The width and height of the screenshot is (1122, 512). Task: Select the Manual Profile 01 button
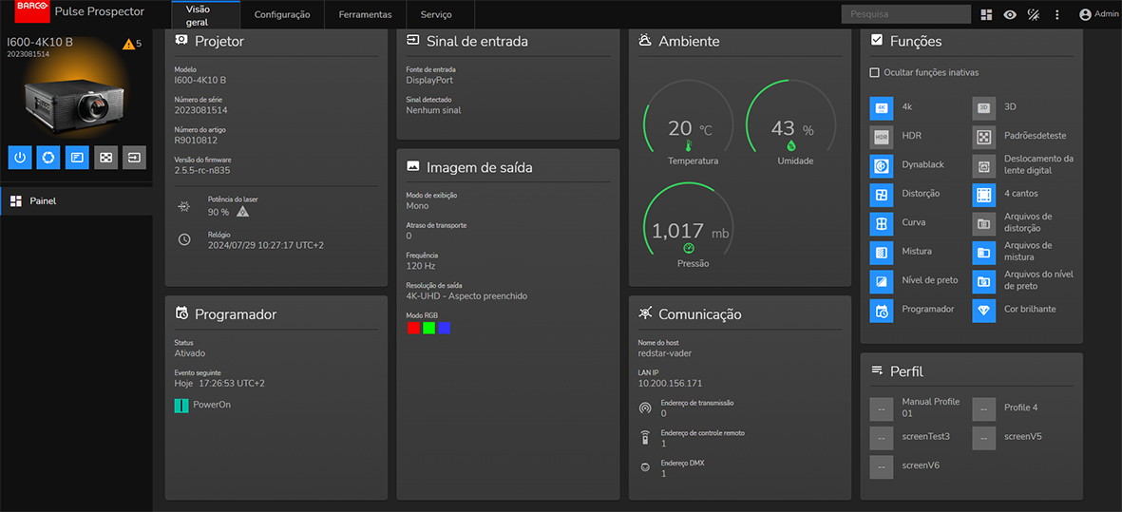click(882, 409)
